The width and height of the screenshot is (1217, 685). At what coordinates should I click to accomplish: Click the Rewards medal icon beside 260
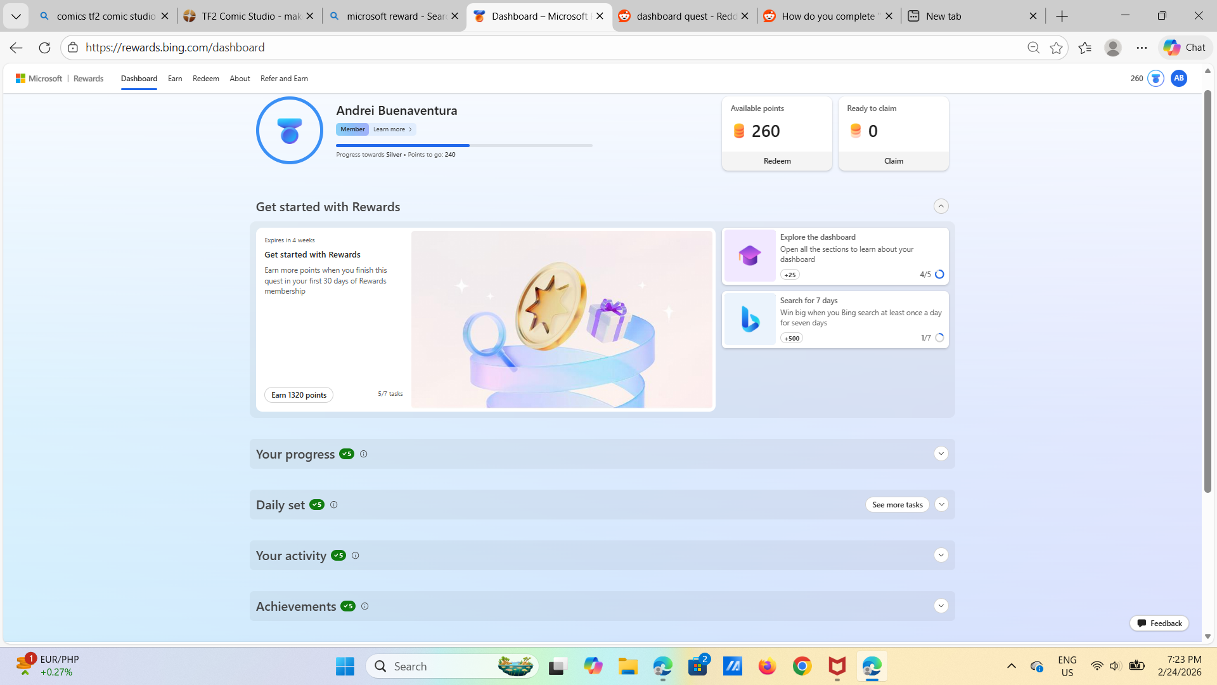1155,79
